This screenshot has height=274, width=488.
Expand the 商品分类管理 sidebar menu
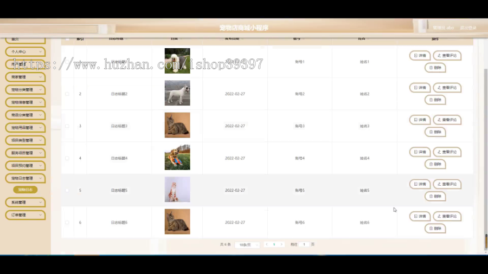(x=25, y=115)
